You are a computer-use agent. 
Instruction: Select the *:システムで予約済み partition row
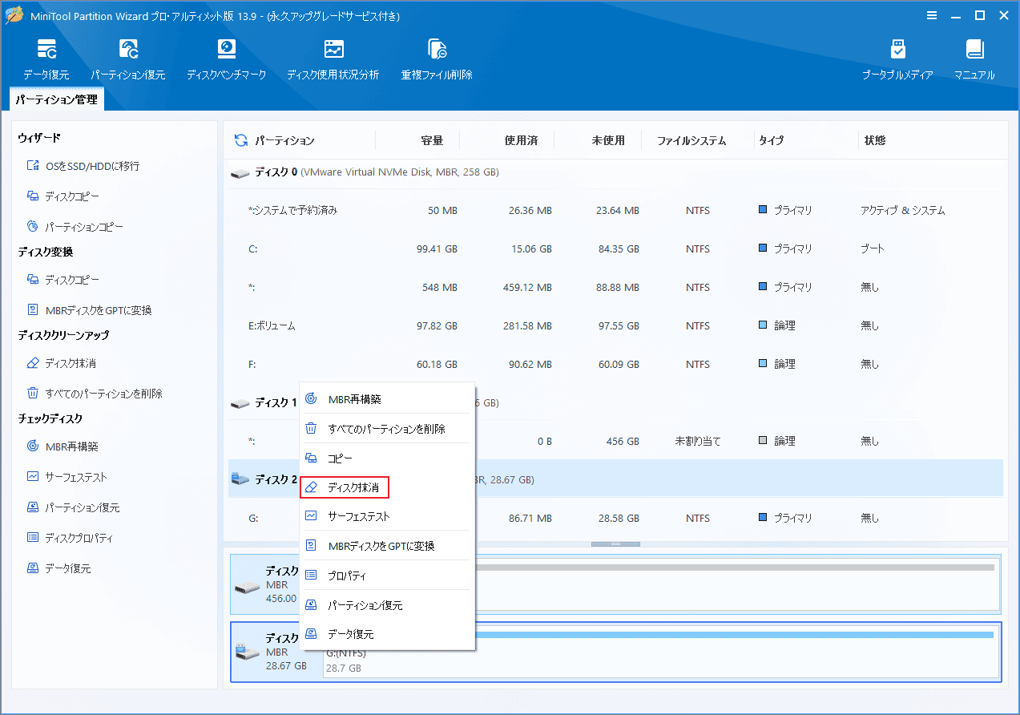click(615, 211)
